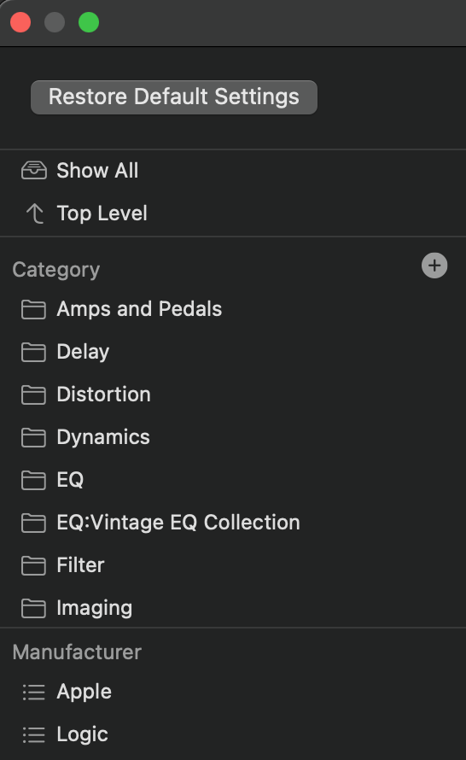The height and width of the screenshot is (760, 466).
Task: Select the Show All label
Action: [97, 171]
